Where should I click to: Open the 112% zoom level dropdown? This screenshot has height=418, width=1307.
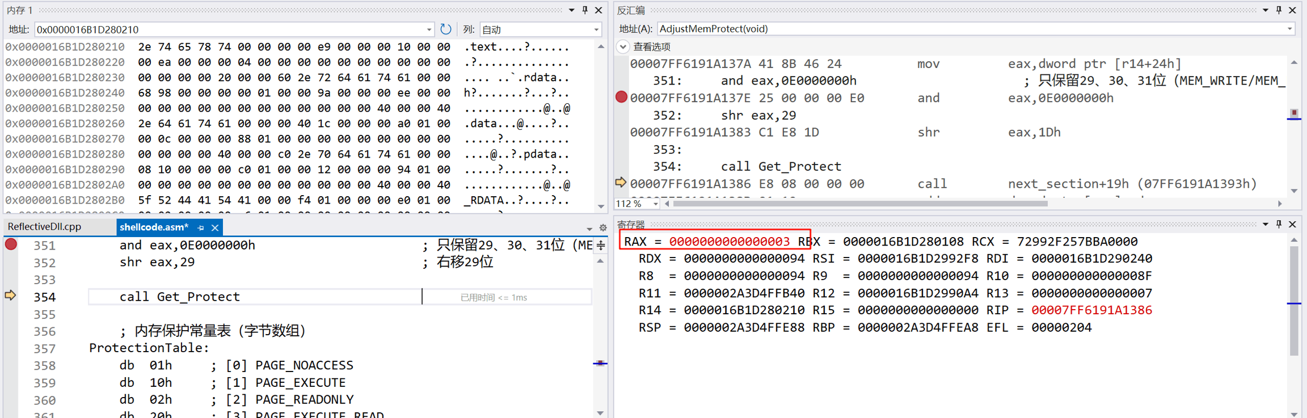[x=655, y=204]
